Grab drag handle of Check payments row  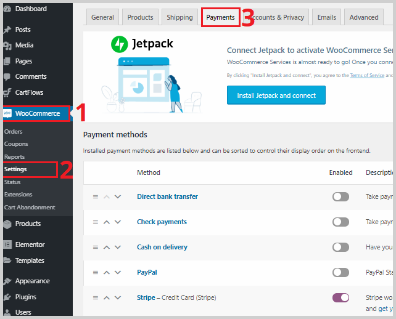(96, 222)
